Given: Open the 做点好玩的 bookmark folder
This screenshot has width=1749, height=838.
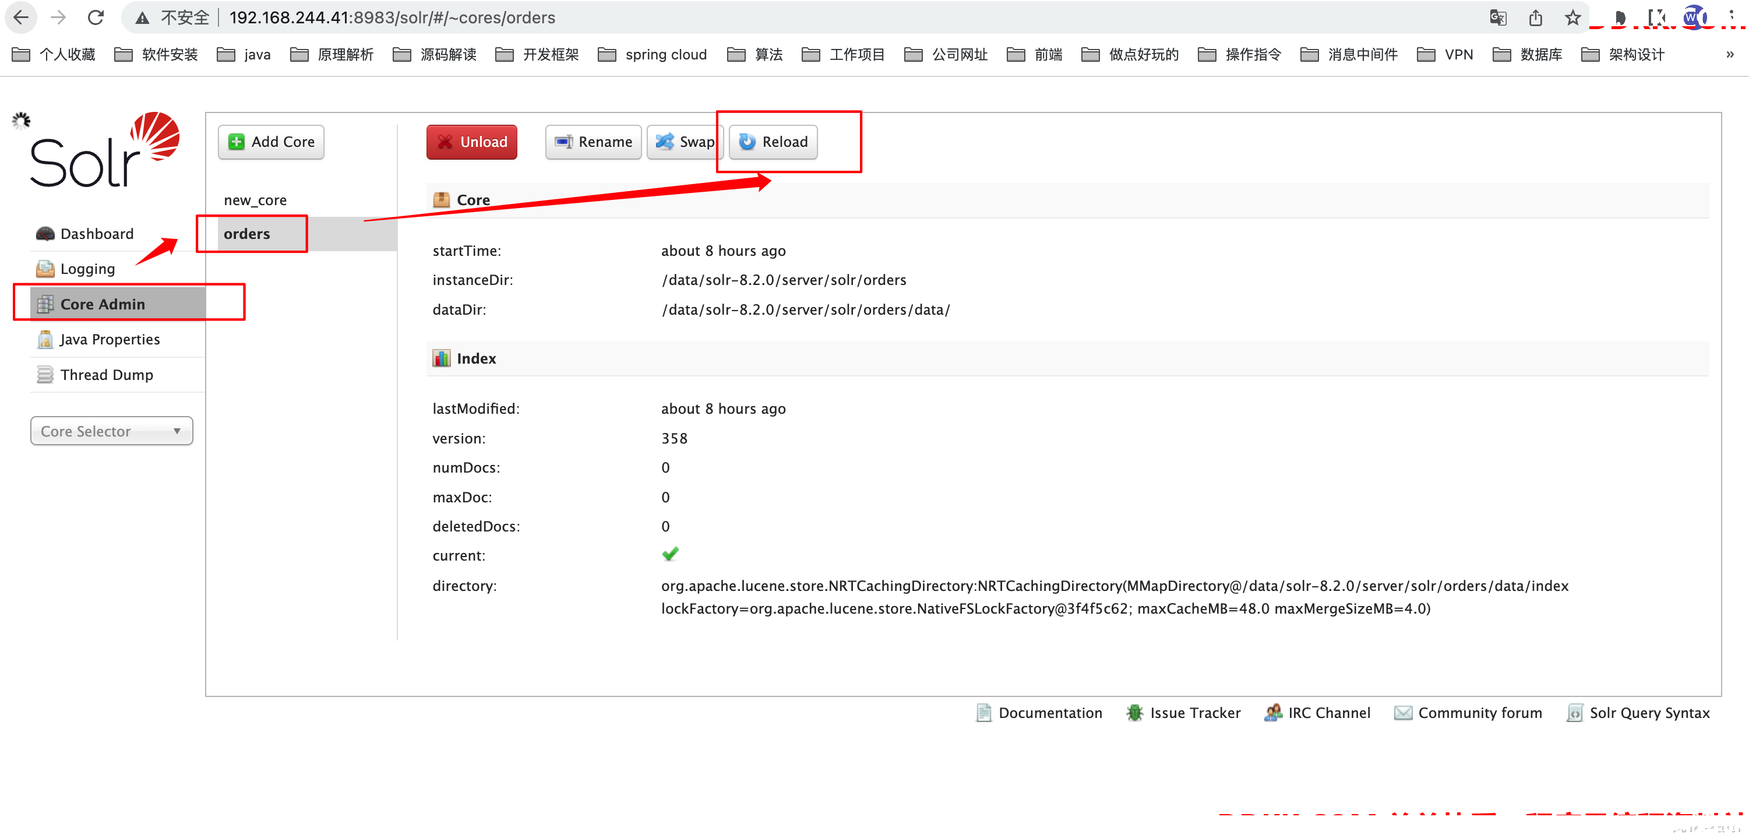Looking at the screenshot, I should click(1130, 54).
